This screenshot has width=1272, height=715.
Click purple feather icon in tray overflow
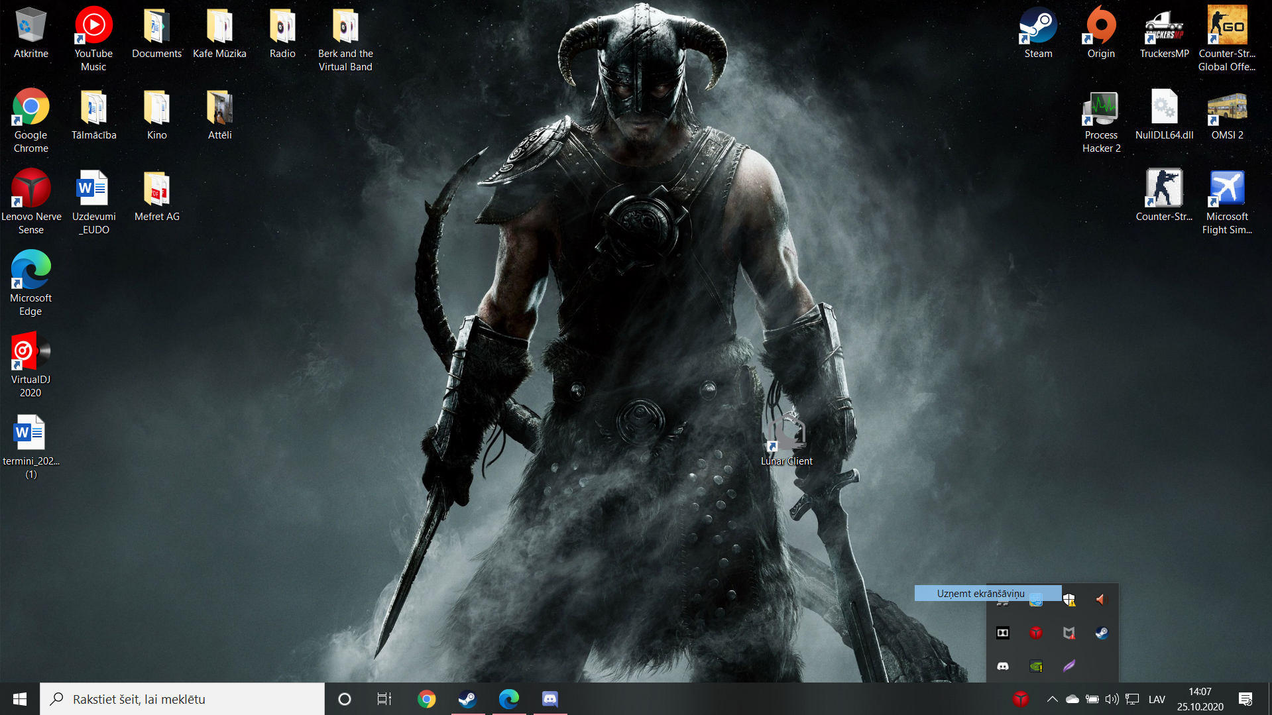[x=1069, y=666]
